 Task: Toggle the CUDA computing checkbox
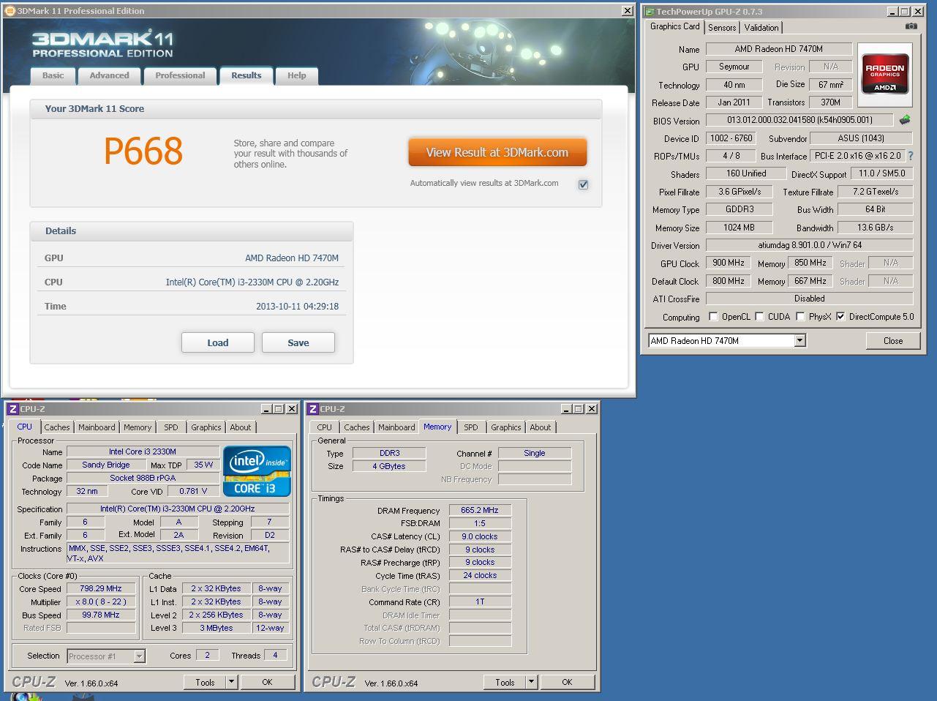pyautogui.click(x=759, y=317)
